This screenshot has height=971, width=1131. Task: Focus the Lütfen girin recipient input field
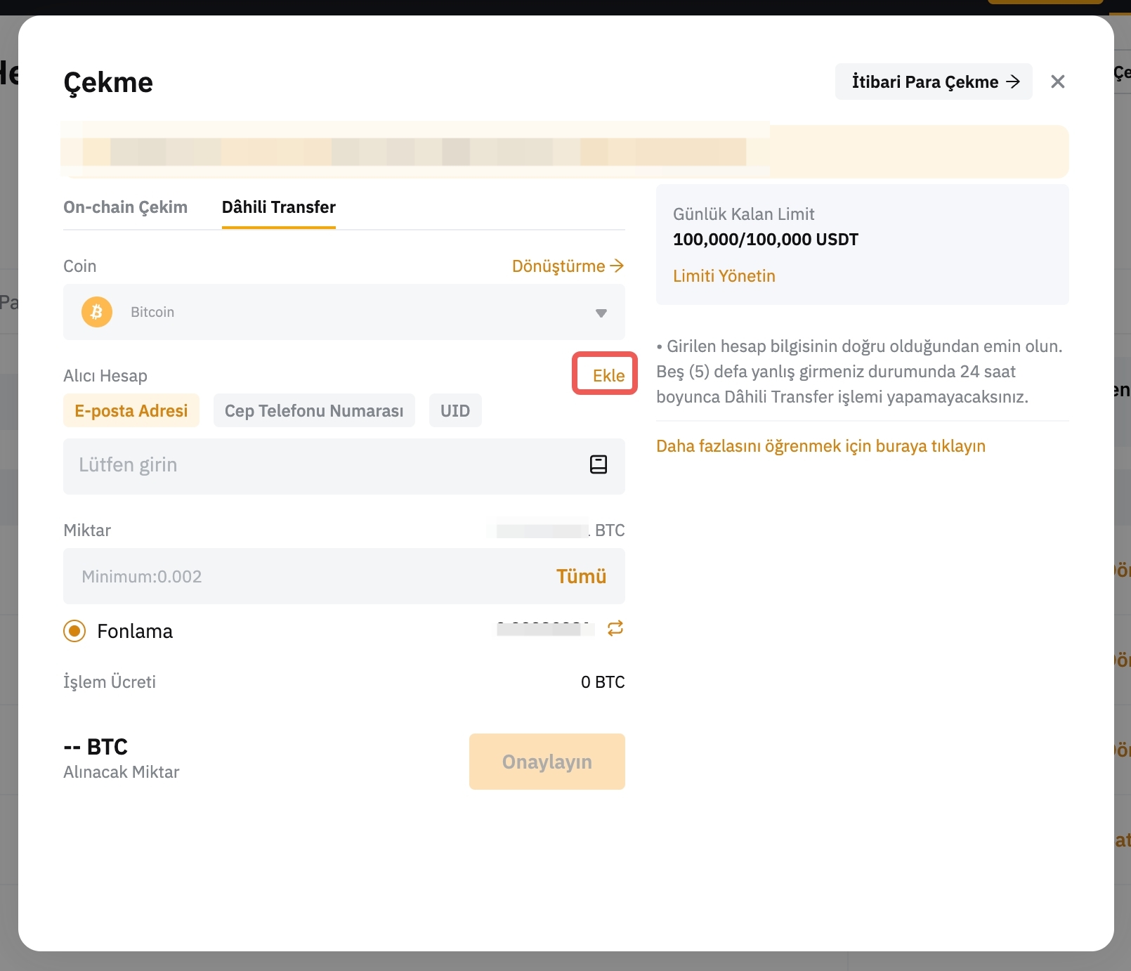323,465
